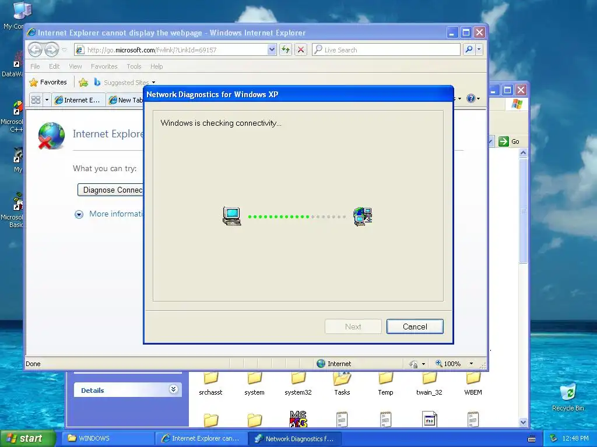This screenshot has height=447, width=597.
Task: Switch to the New Tab tab
Action: click(126, 100)
